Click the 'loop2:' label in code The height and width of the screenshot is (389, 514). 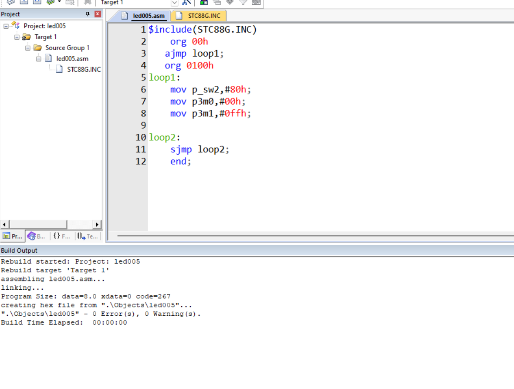pos(165,137)
